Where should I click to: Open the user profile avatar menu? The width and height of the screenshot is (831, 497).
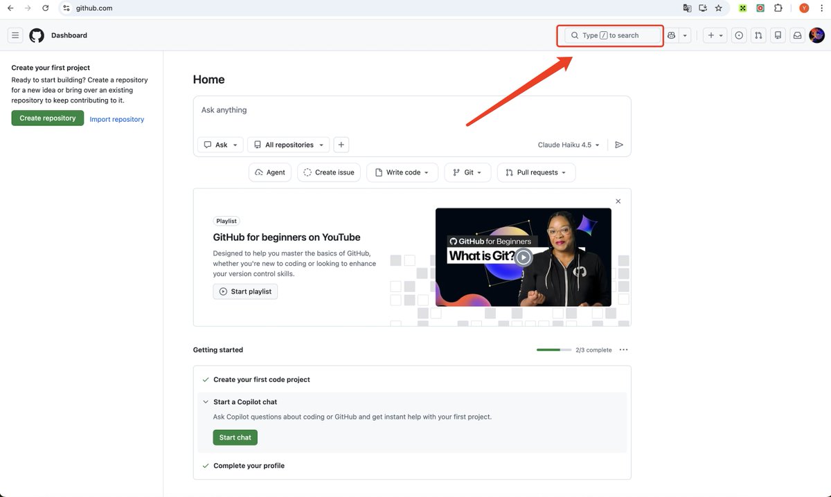coord(816,35)
